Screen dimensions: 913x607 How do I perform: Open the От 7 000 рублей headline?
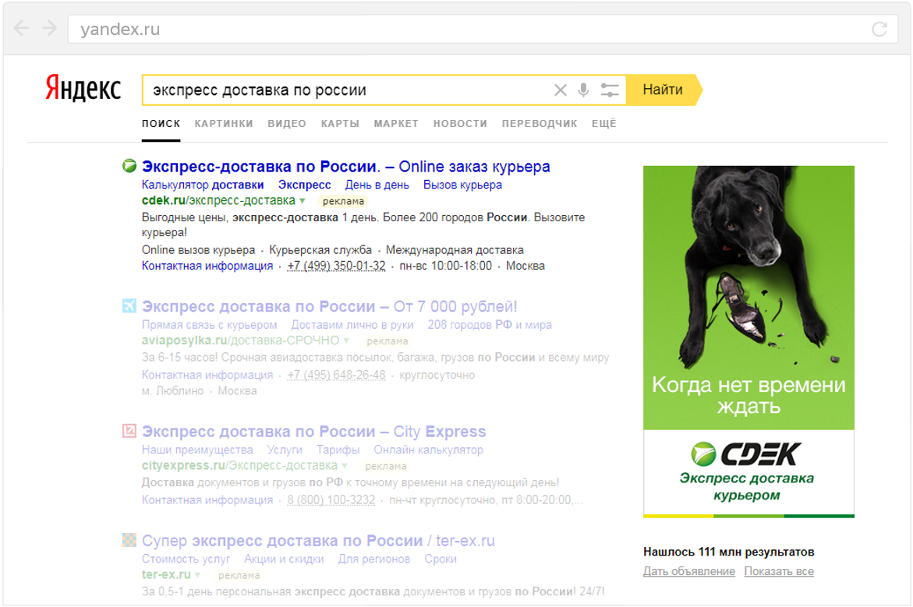(330, 306)
